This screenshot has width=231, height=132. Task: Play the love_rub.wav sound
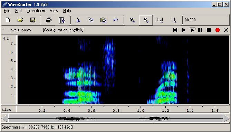(183, 30)
